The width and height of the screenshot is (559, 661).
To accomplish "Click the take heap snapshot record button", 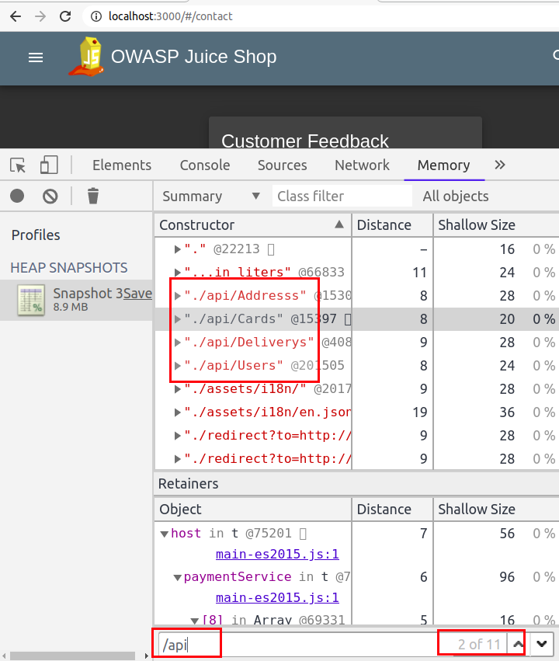I will coord(17,196).
